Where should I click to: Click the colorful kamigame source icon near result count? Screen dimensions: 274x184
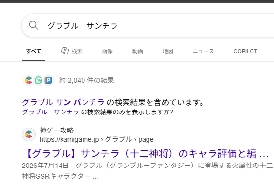(x=29, y=80)
